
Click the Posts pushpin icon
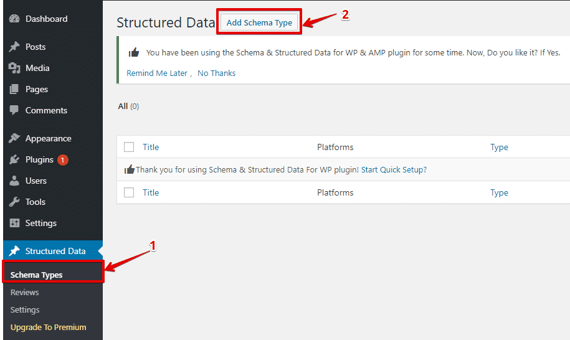14,47
